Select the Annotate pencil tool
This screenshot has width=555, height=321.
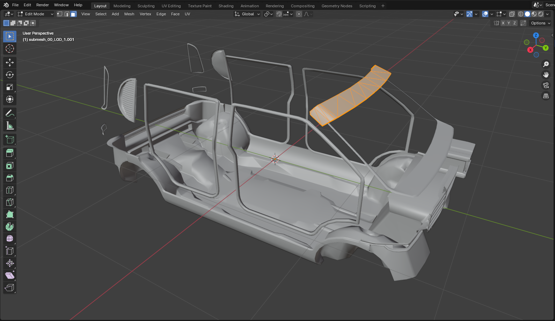pyautogui.click(x=10, y=114)
